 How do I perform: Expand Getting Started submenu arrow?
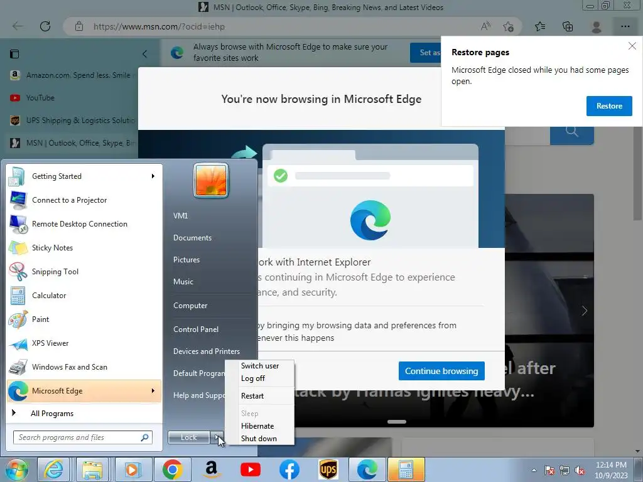tap(153, 176)
